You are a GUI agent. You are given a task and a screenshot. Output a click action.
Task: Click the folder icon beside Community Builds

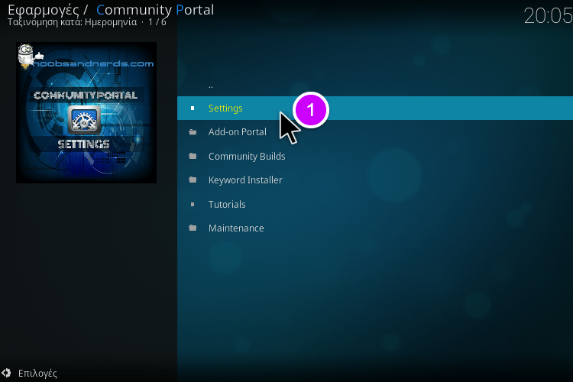pos(193,156)
